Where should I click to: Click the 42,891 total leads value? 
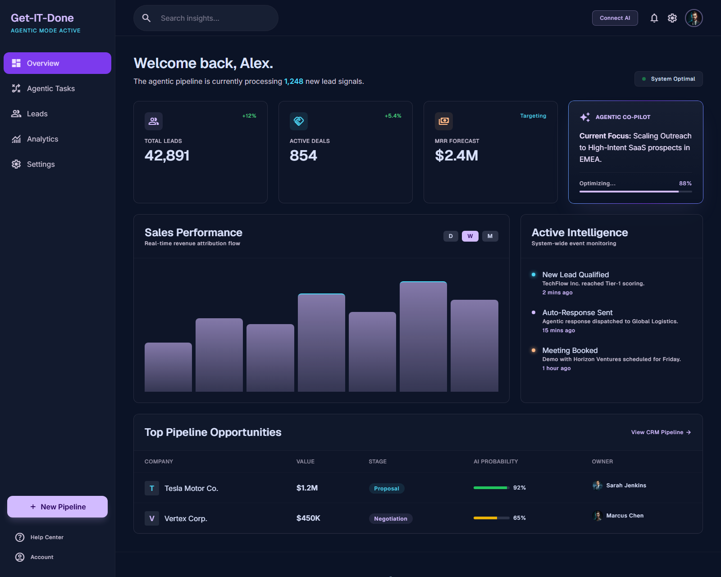(167, 156)
